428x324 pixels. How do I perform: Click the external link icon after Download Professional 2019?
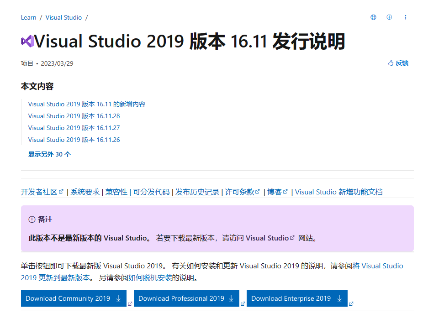(x=243, y=303)
